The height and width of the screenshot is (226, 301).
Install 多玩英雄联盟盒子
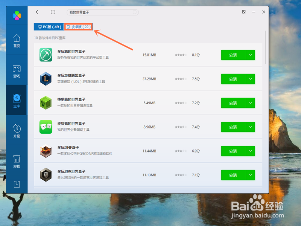(233, 79)
